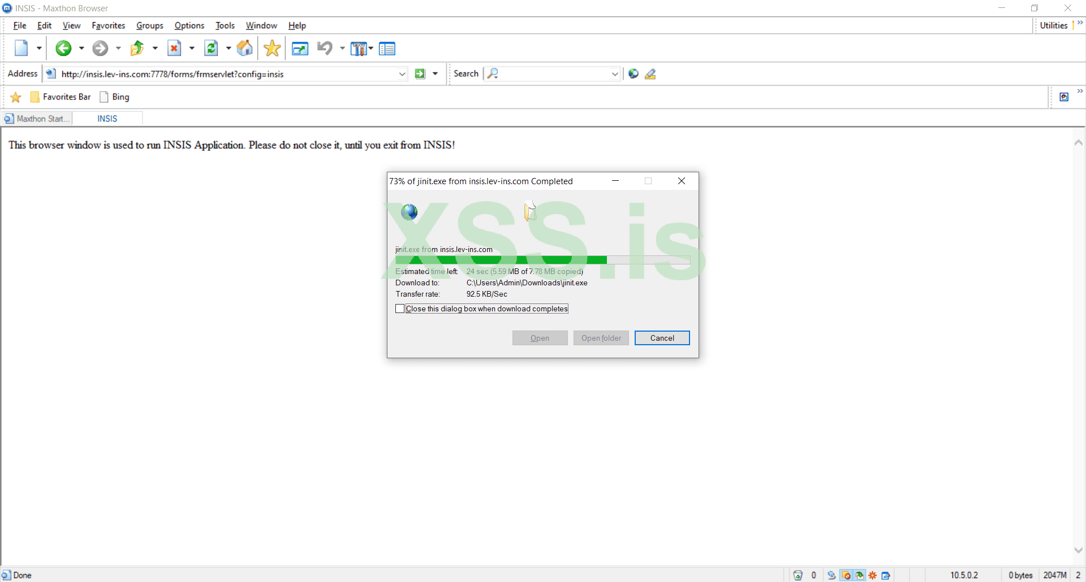Open the View menu
The height and width of the screenshot is (582, 1086).
coord(71,25)
